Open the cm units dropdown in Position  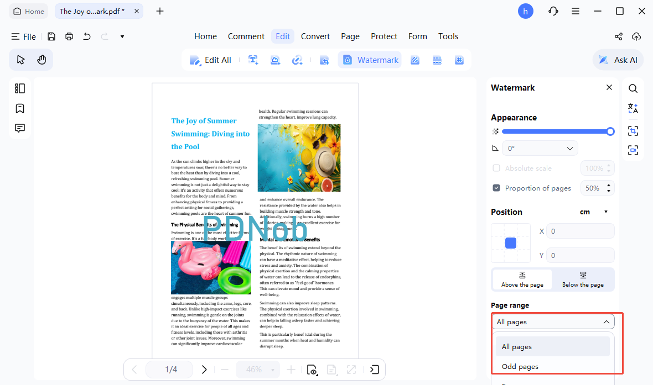593,212
